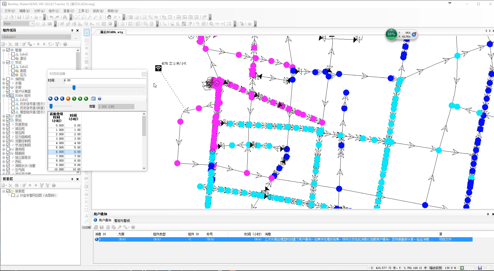Viewport: 494px width, 271px height.
Task: Select the highlighted notification message row
Action: [x=283, y=239]
